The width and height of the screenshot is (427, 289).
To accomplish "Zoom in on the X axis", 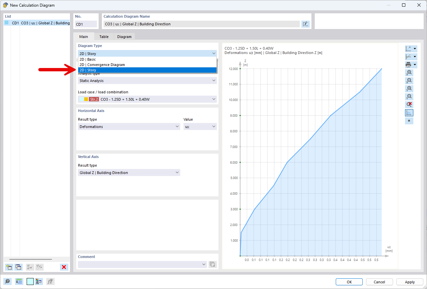I will pyautogui.click(x=409, y=73).
